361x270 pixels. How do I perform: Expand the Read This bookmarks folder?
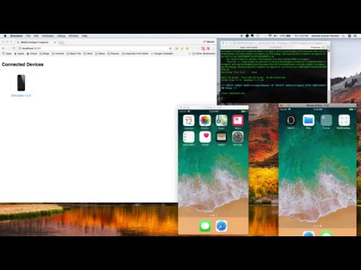tap(74, 53)
